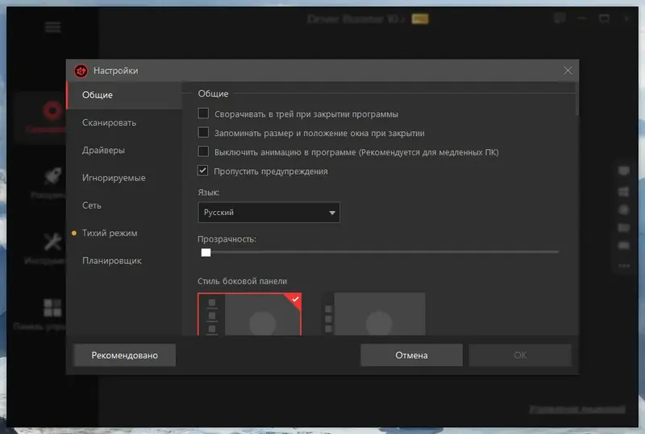
Task: Click the Windows logo icon on the main window right strip
Action: 624,192
